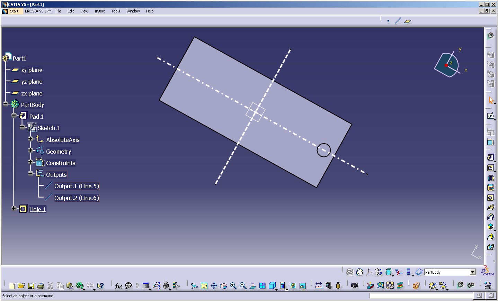Click the Manual Update hand icon
The image size is (498, 301).
tap(359, 272)
